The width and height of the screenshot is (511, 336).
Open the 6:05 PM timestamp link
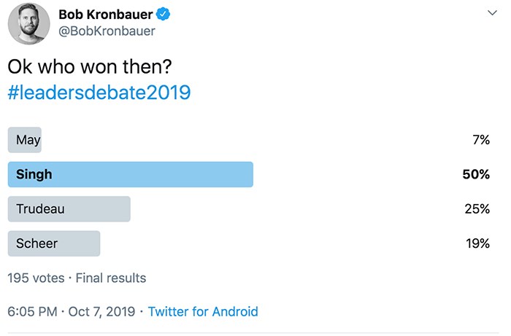point(32,312)
